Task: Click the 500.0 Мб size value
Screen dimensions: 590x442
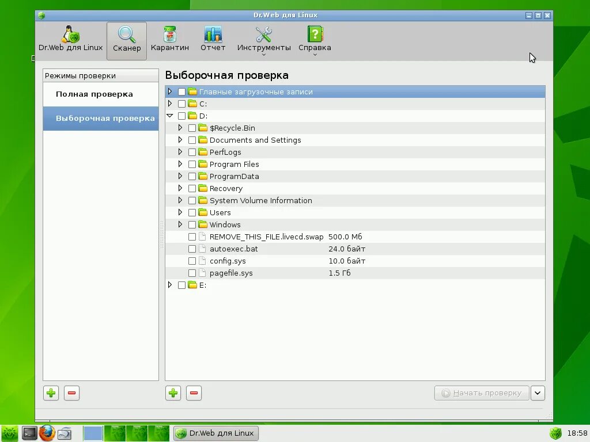Action: coord(345,237)
